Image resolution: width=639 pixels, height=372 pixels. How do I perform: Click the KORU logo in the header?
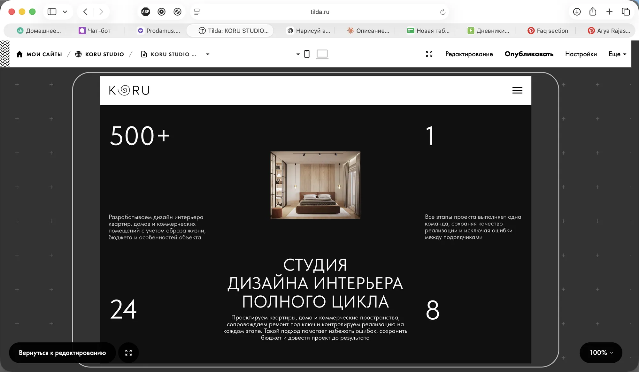point(129,90)
